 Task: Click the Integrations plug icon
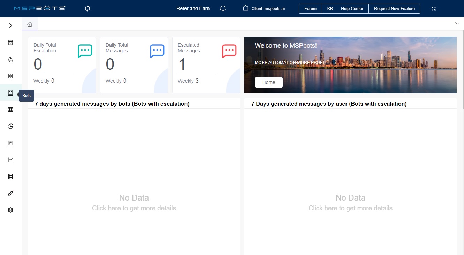pyautogui.click(x=10, y=193)
